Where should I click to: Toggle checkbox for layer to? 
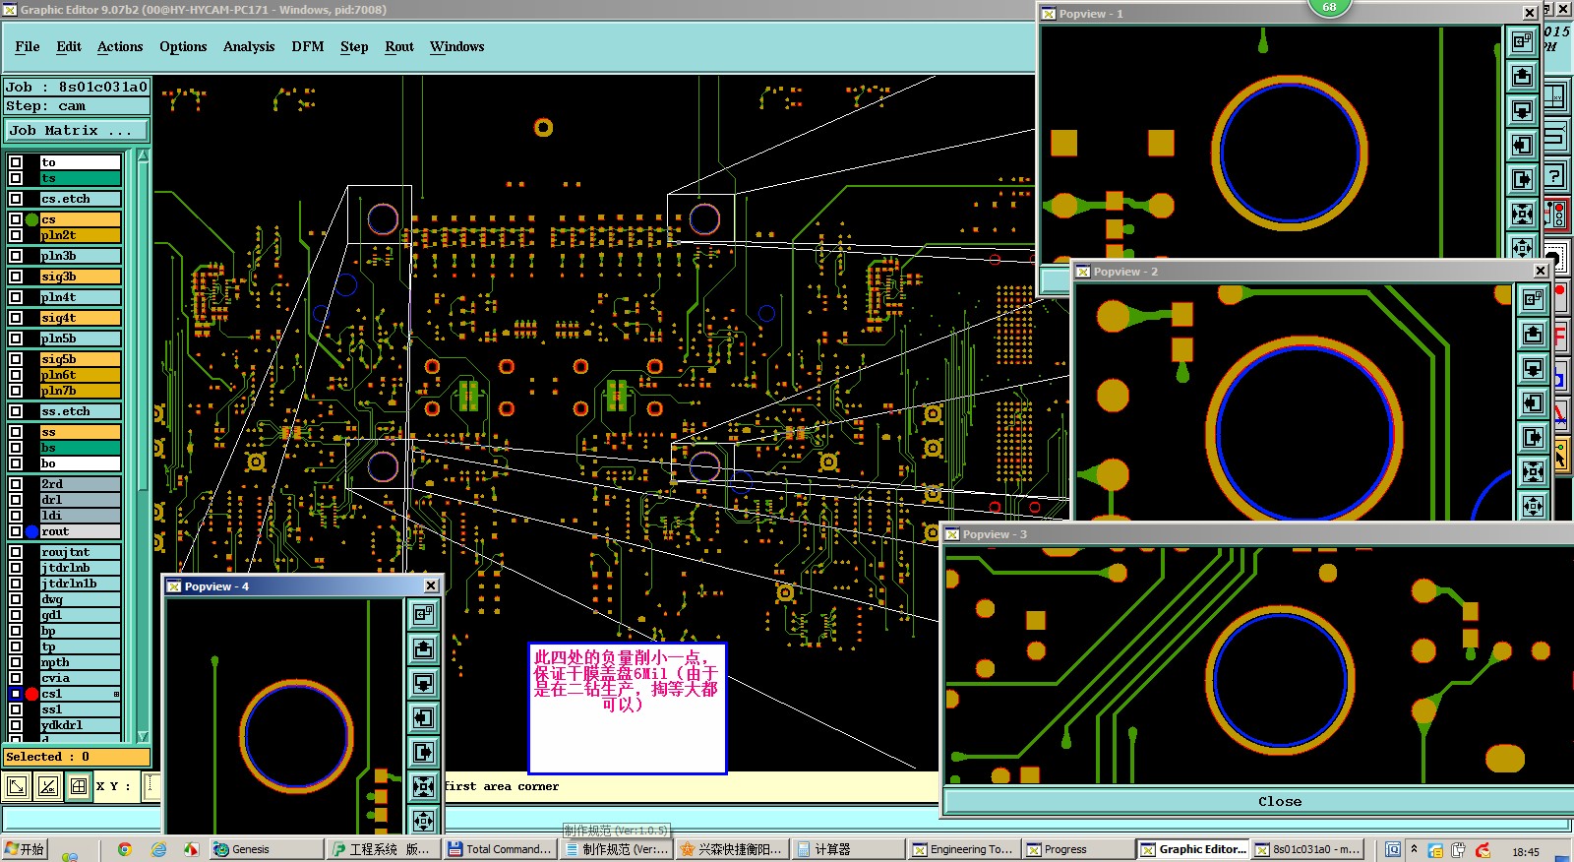(16, 162)
